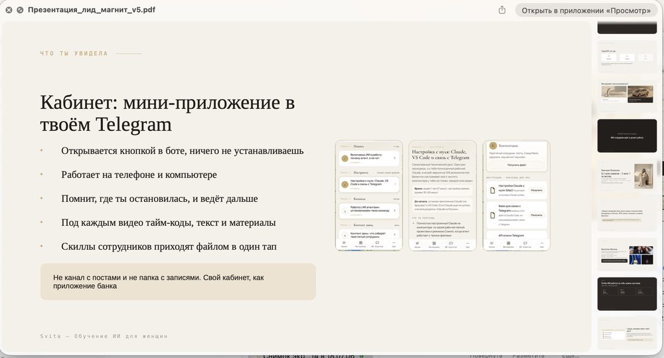Click the middle phone mockup 'Настройка с нуля'
Viewport: 664px width, 358px height.
[442, 195]
